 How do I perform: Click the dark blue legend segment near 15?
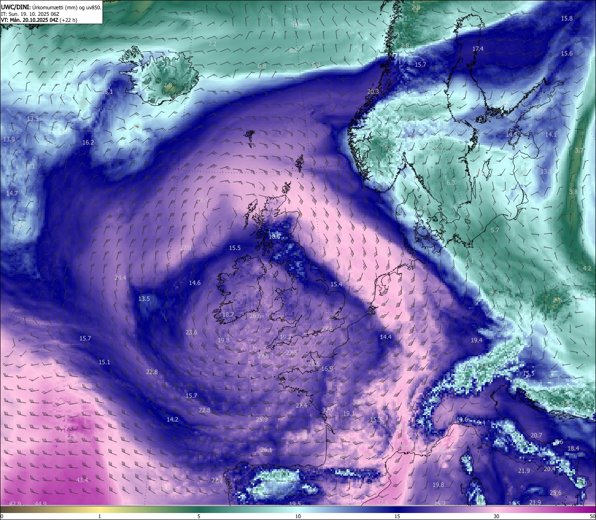(x=397, y=509)
